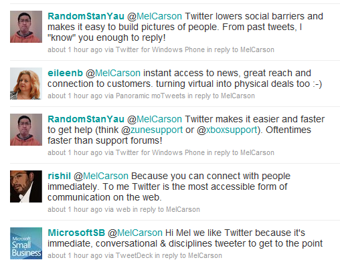Click the 'about 1 hour ago' timestamp on eileenb's tweet

tap(75, 96)
